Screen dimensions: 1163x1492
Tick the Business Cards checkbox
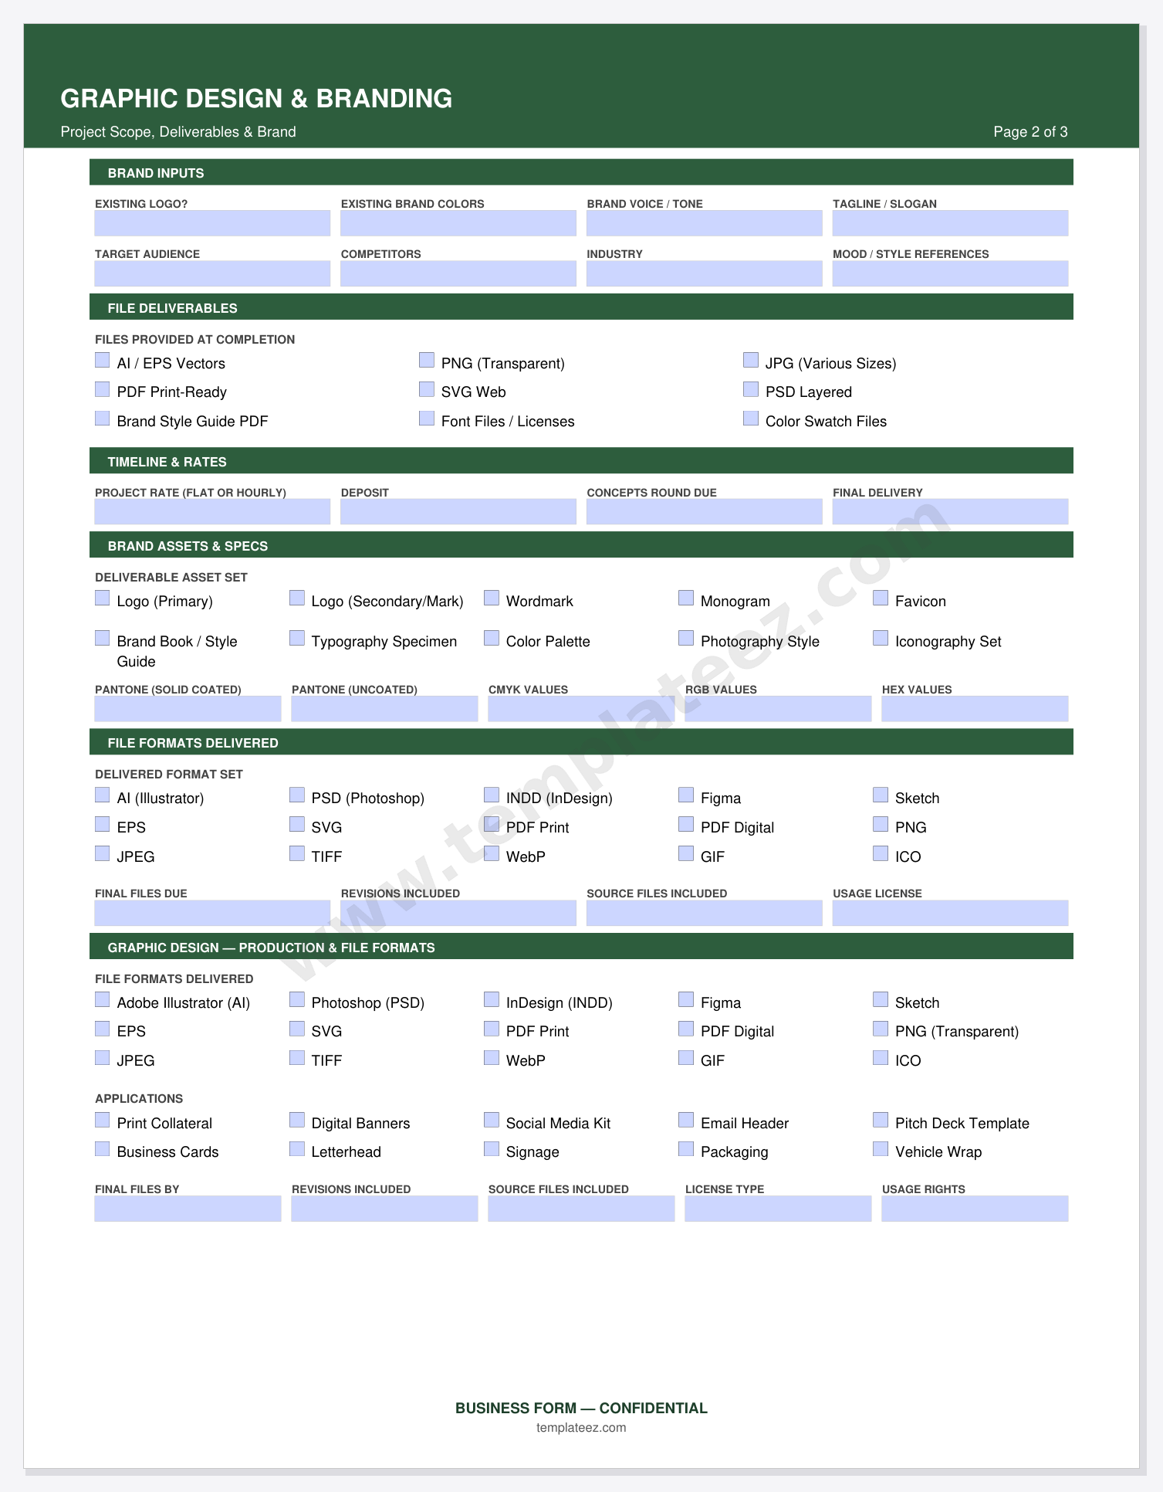coord(102,1149)
